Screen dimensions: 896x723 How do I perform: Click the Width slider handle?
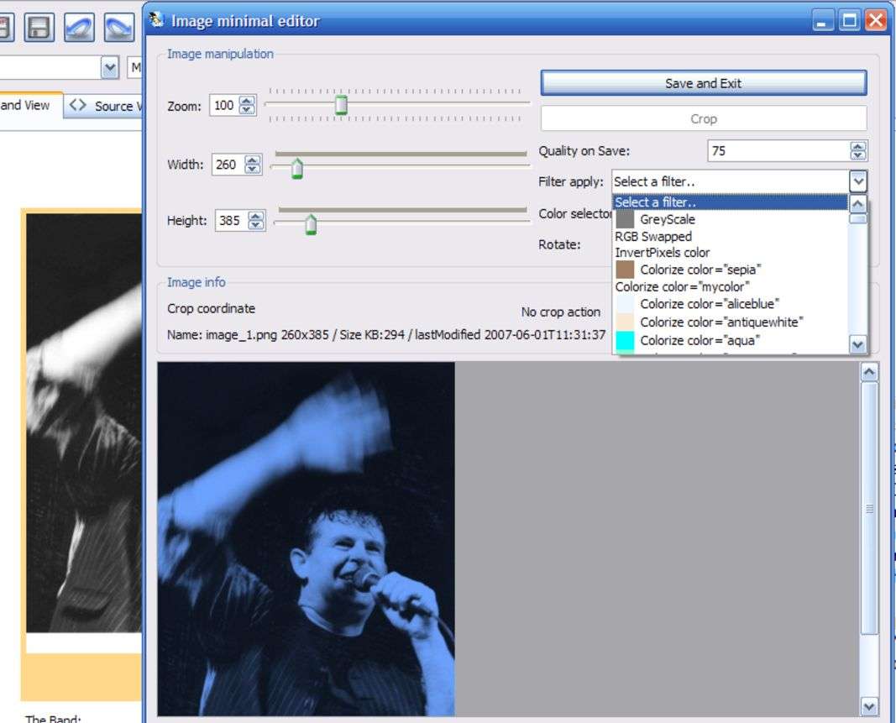tap(296, 169)
